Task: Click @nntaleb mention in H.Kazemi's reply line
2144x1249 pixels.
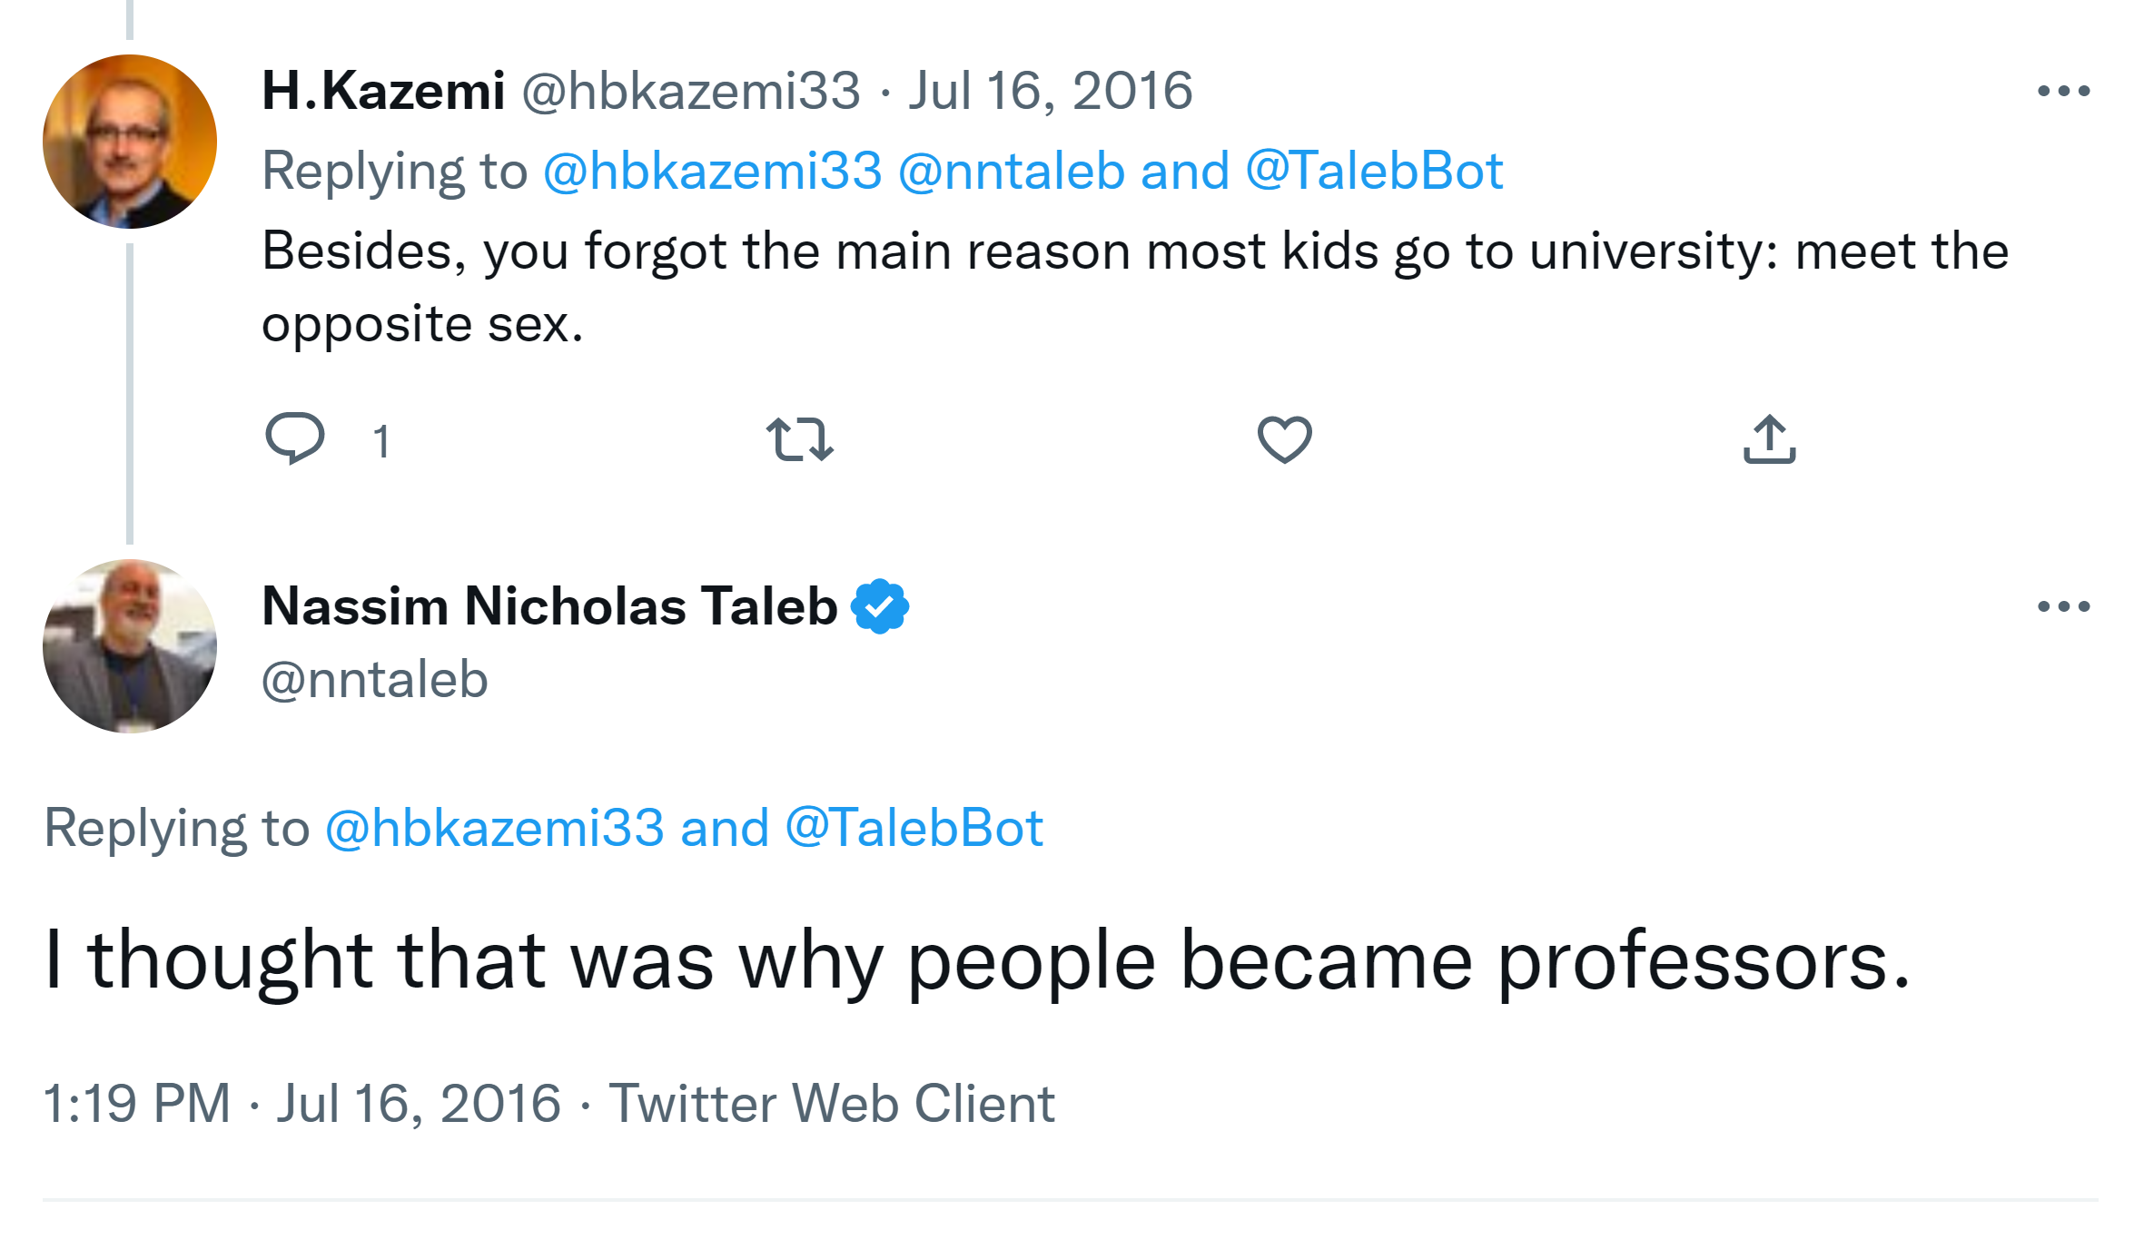Action: 1011,171
